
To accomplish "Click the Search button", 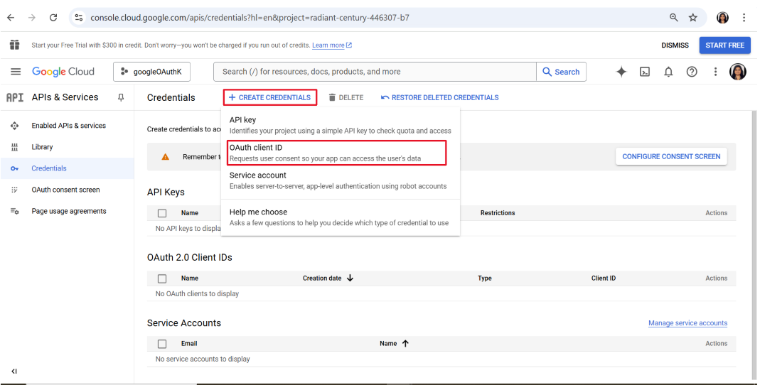I will (561, 72).
